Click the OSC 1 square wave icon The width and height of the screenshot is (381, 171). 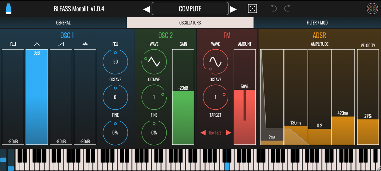coord(13,44)
